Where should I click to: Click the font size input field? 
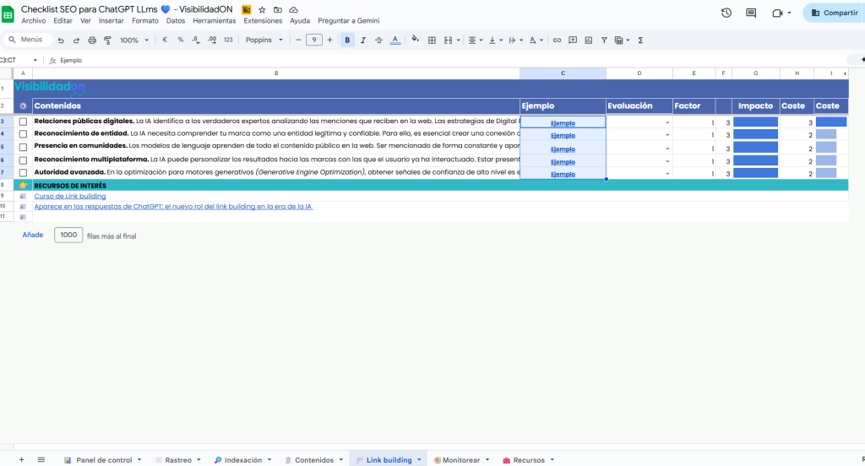pyautogui.click(x=313, y=40)
